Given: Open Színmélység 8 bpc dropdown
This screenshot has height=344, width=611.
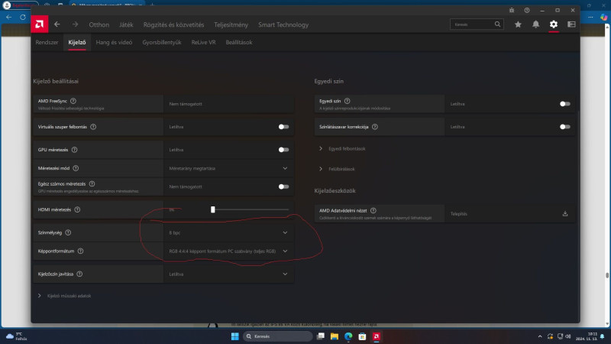Looking at the screenshot, I should 228,232.
